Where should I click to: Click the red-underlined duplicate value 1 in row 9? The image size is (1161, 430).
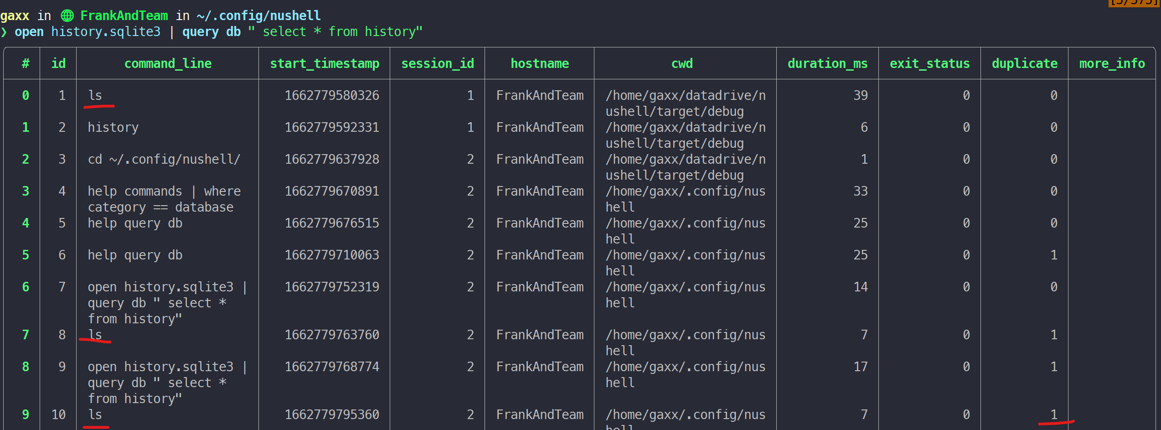coord(1053,414)
